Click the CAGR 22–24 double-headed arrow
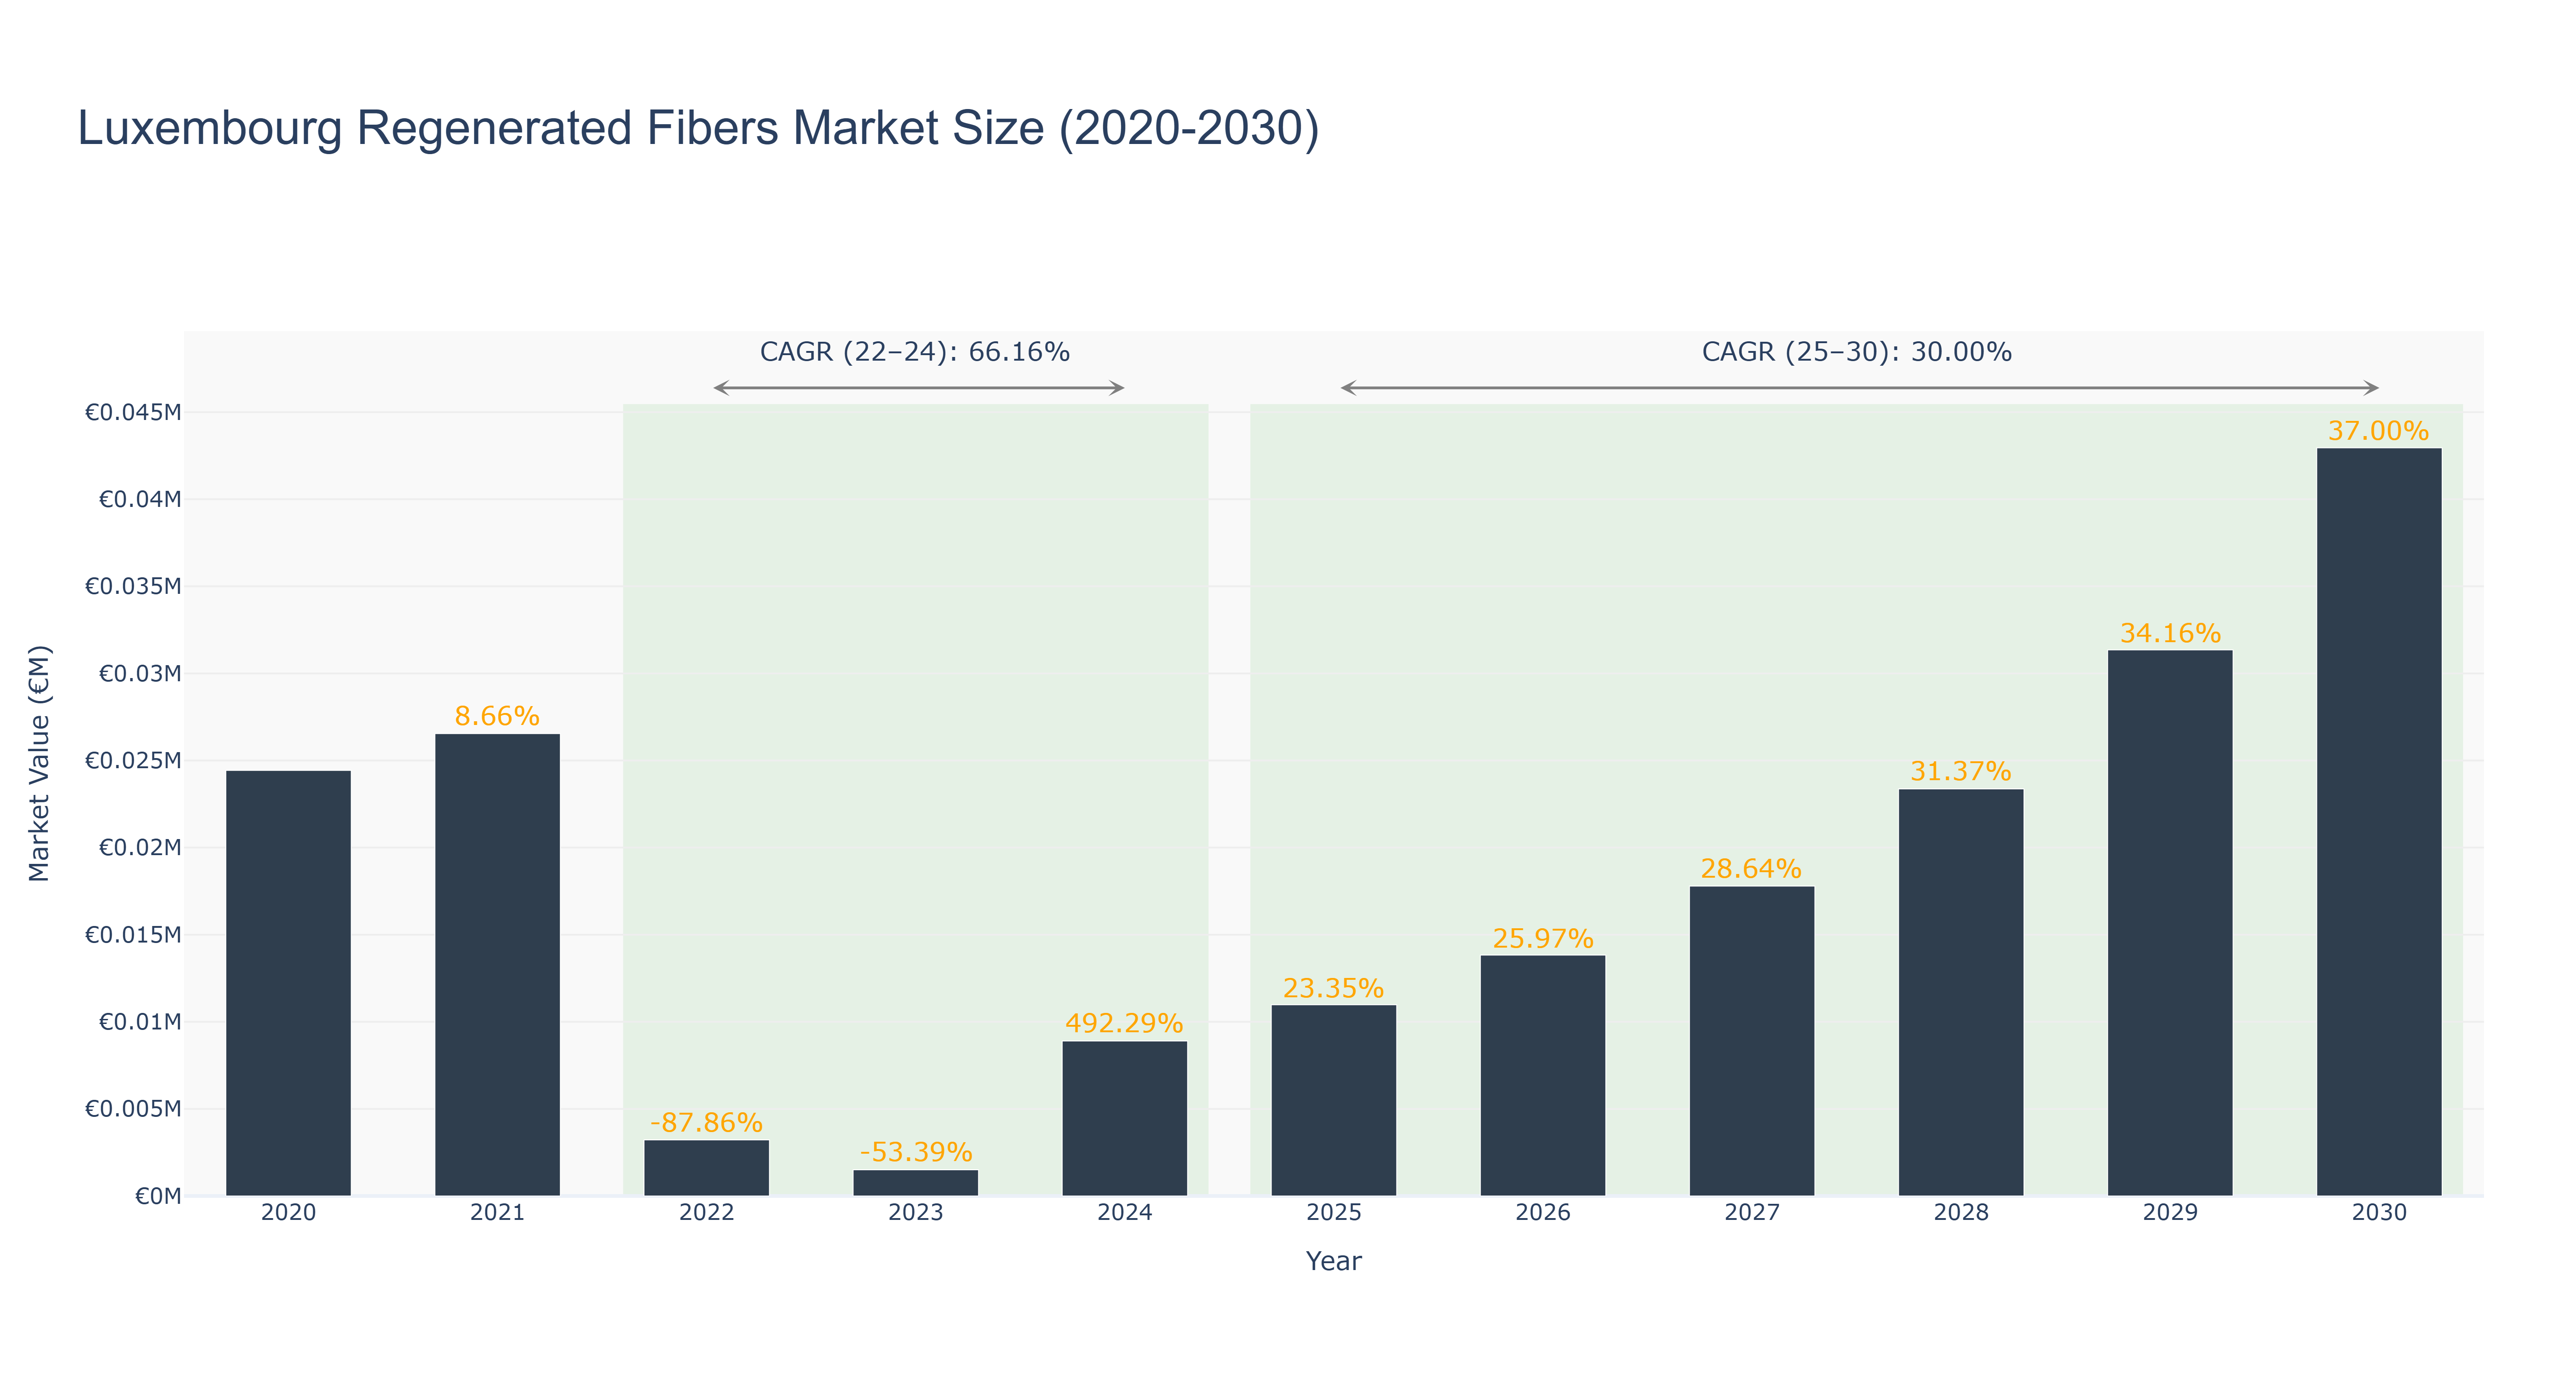 [919, 388]
